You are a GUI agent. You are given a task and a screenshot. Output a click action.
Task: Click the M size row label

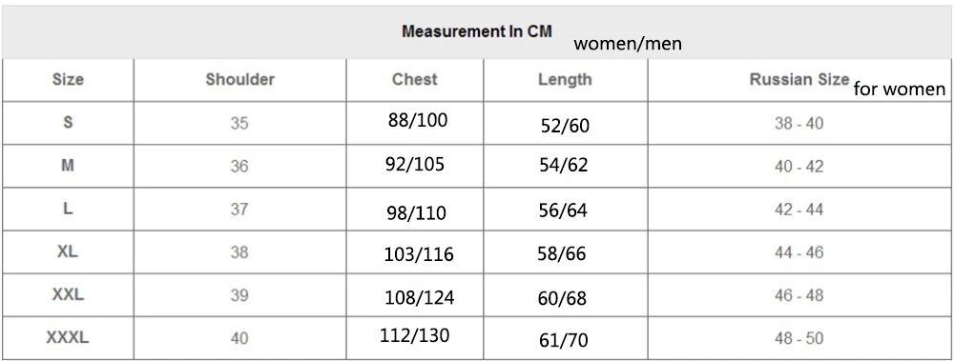click(x=68, y=165)
